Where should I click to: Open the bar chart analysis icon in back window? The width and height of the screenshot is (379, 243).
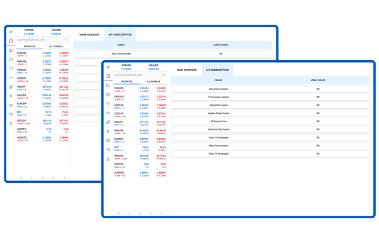pos(11,87)
